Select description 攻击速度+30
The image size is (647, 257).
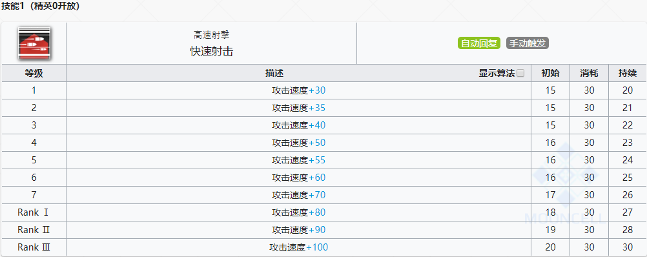(x=299, y=90)
